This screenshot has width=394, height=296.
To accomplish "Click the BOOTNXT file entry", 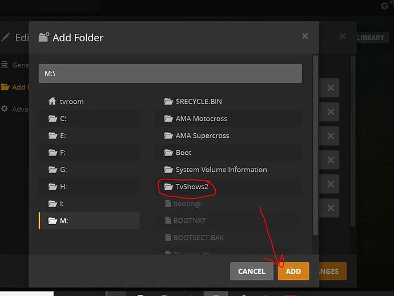I will 228,221.
